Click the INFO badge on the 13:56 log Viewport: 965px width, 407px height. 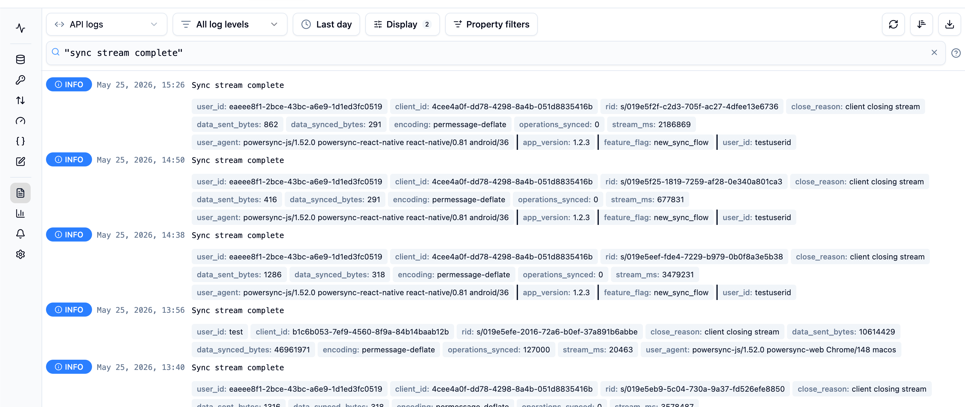click(69, 310)
